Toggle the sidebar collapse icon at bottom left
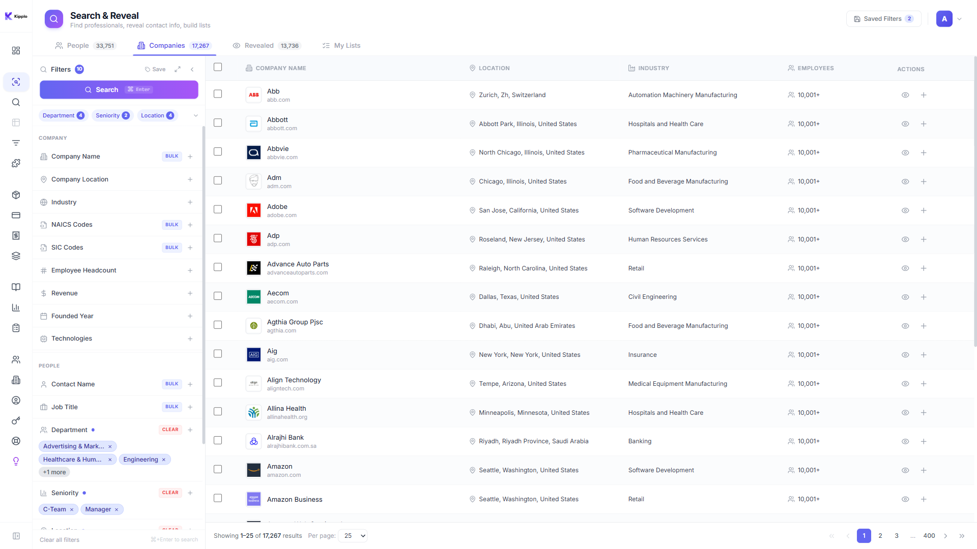Image resolution: width=977 pixels, height=549 pixels. pos(16,536)
